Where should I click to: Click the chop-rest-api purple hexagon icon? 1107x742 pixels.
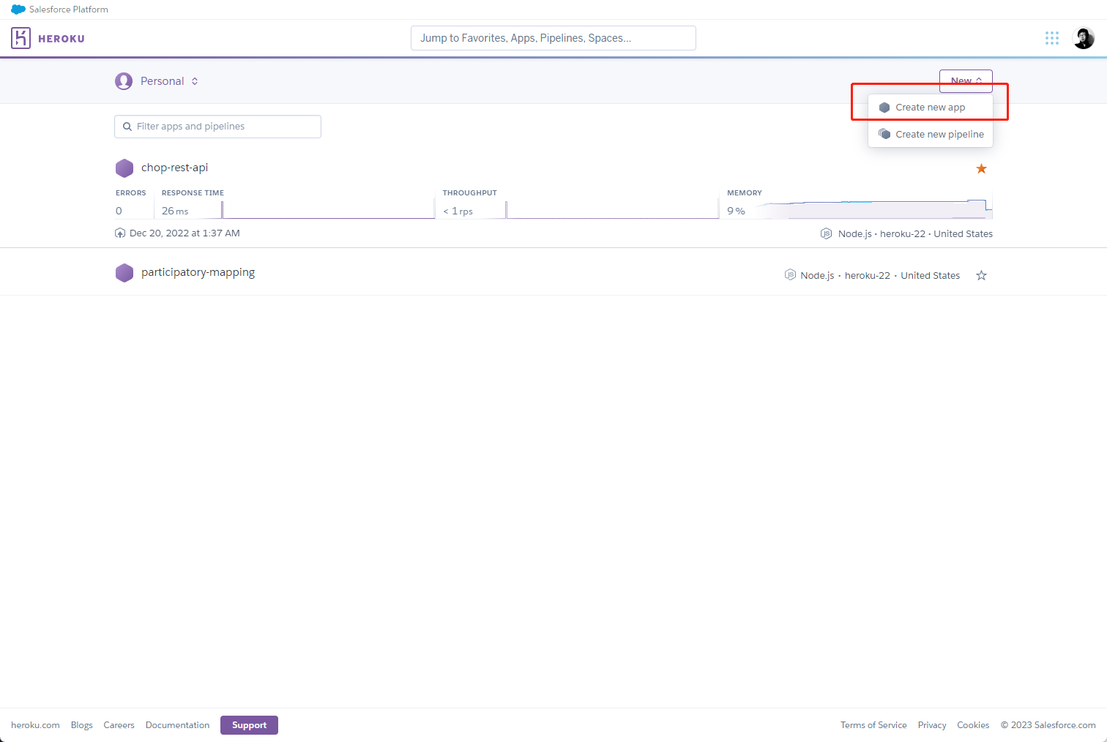124,168
